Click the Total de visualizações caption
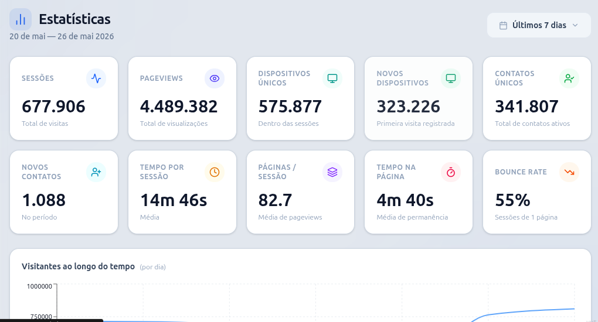 click(x=174, y=124)
